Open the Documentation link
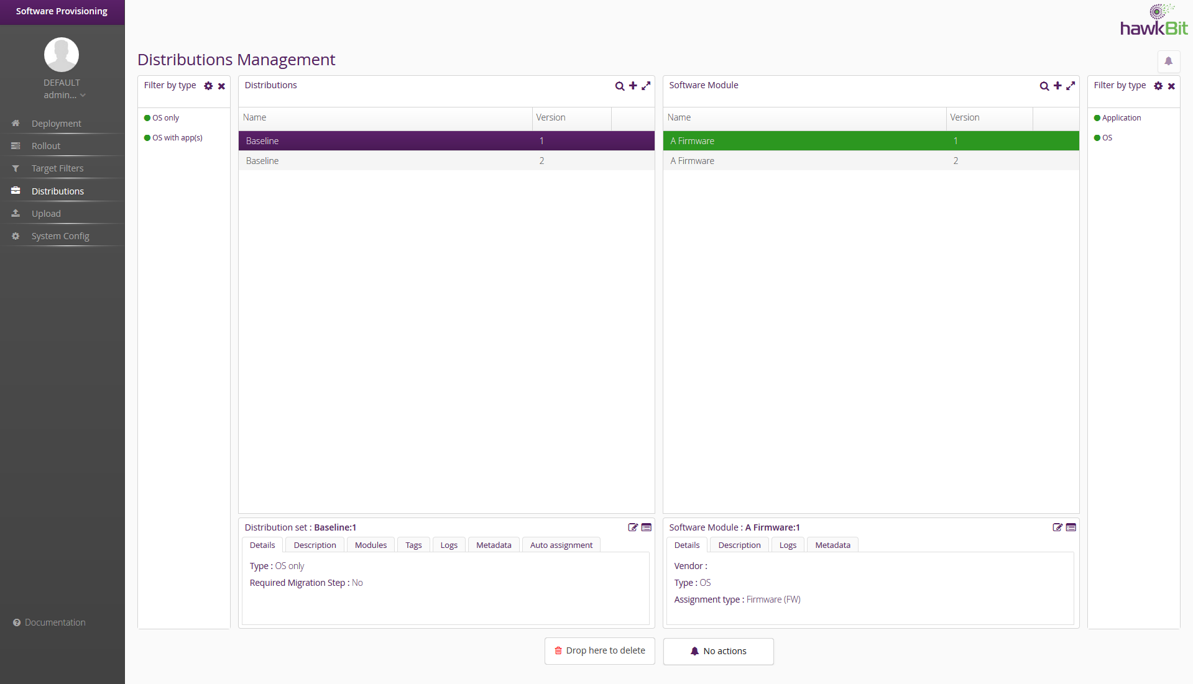The width and height of the screenshot is (1193, 684). tap(55, 622)
